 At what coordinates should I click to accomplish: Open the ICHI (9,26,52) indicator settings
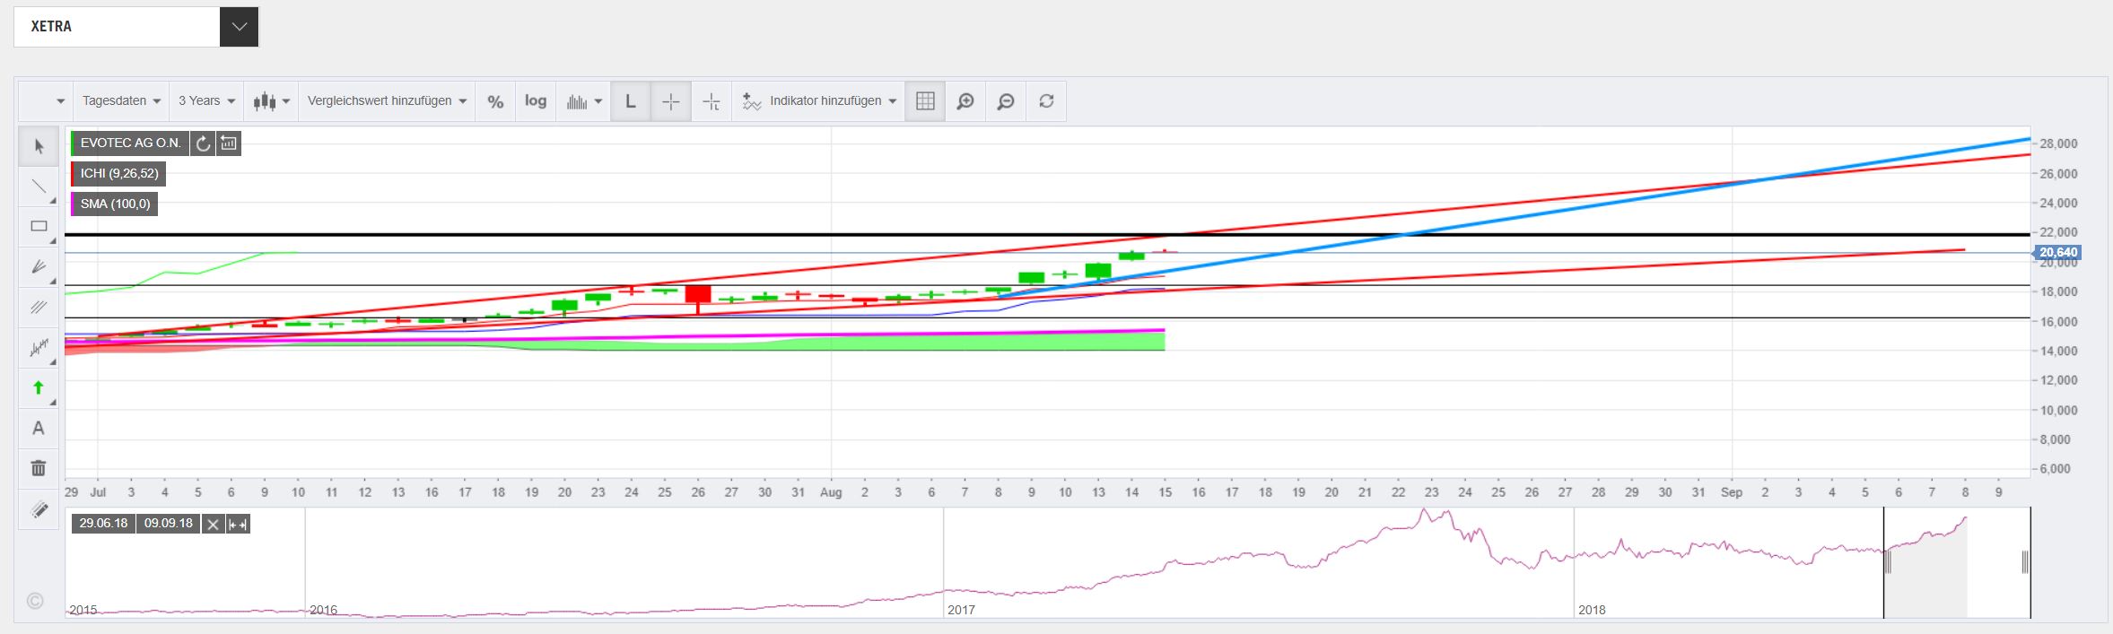click(x=119, y=174)
